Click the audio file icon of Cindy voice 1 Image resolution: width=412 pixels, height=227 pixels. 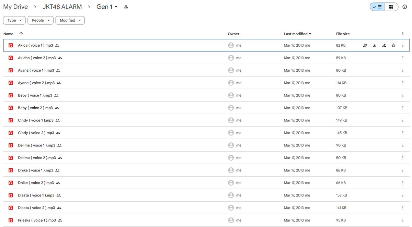[x=11, y=120]
